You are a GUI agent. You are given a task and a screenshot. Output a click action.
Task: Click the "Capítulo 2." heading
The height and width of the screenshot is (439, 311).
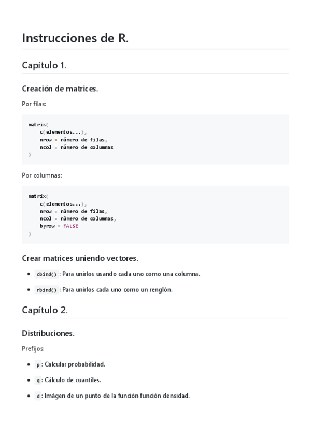coord(45,310)
